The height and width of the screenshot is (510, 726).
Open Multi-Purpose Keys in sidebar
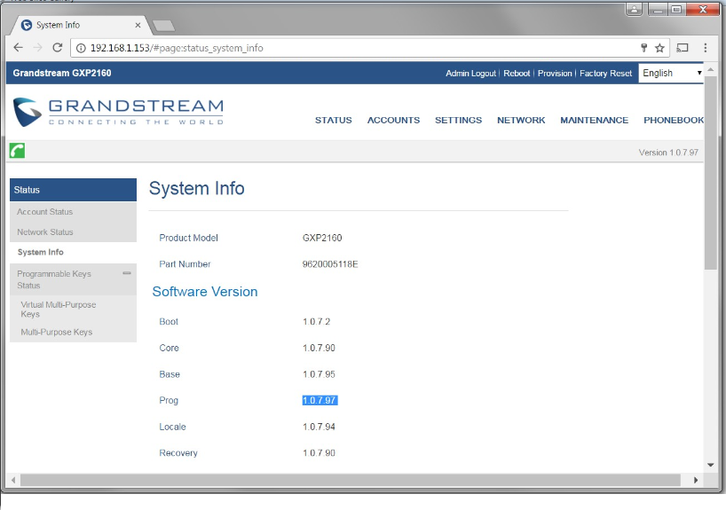(x=57, y=332)
